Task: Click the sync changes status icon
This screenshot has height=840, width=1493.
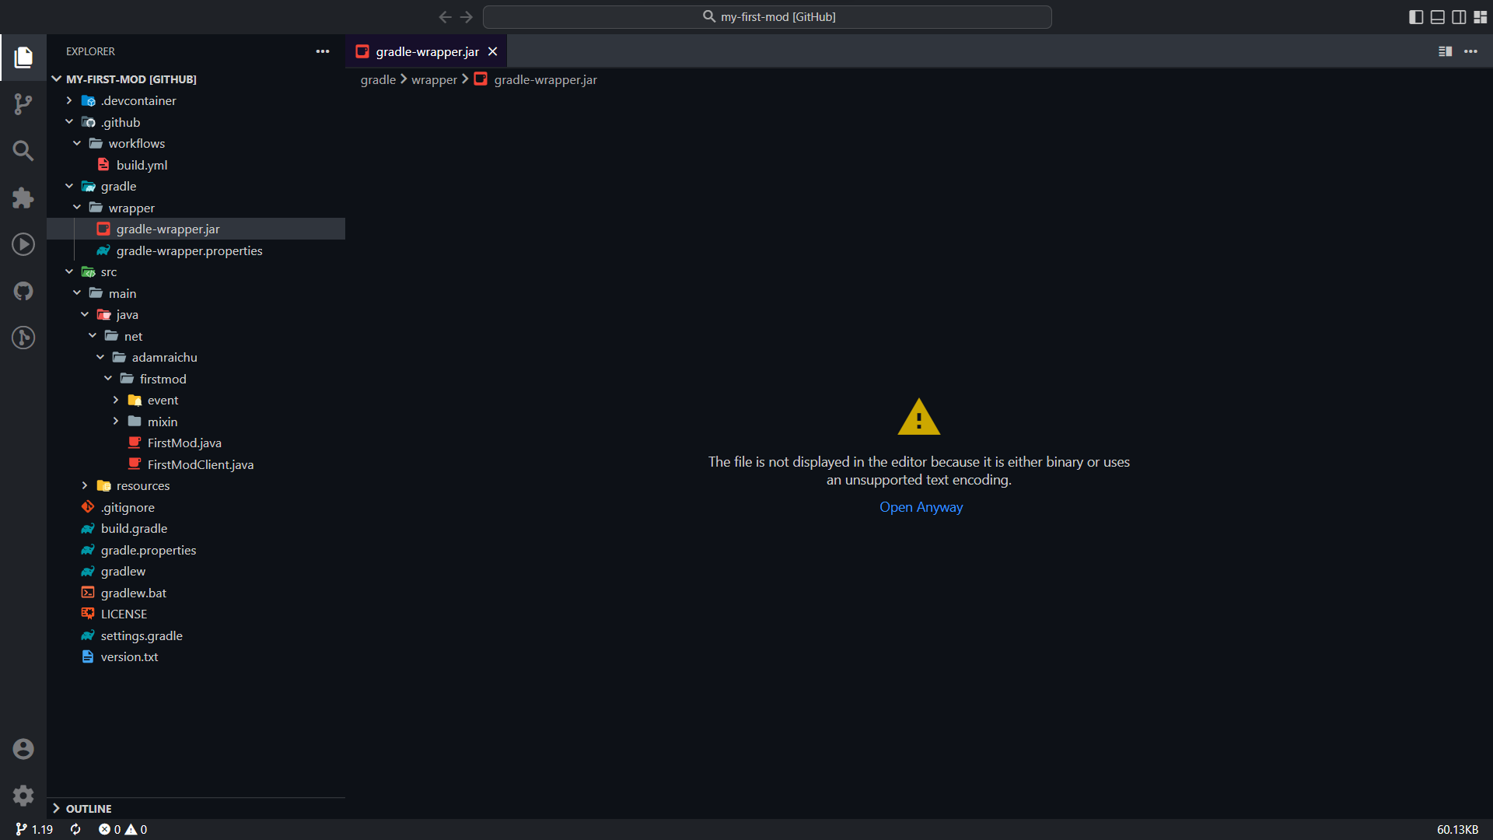Action: (75, 829)
